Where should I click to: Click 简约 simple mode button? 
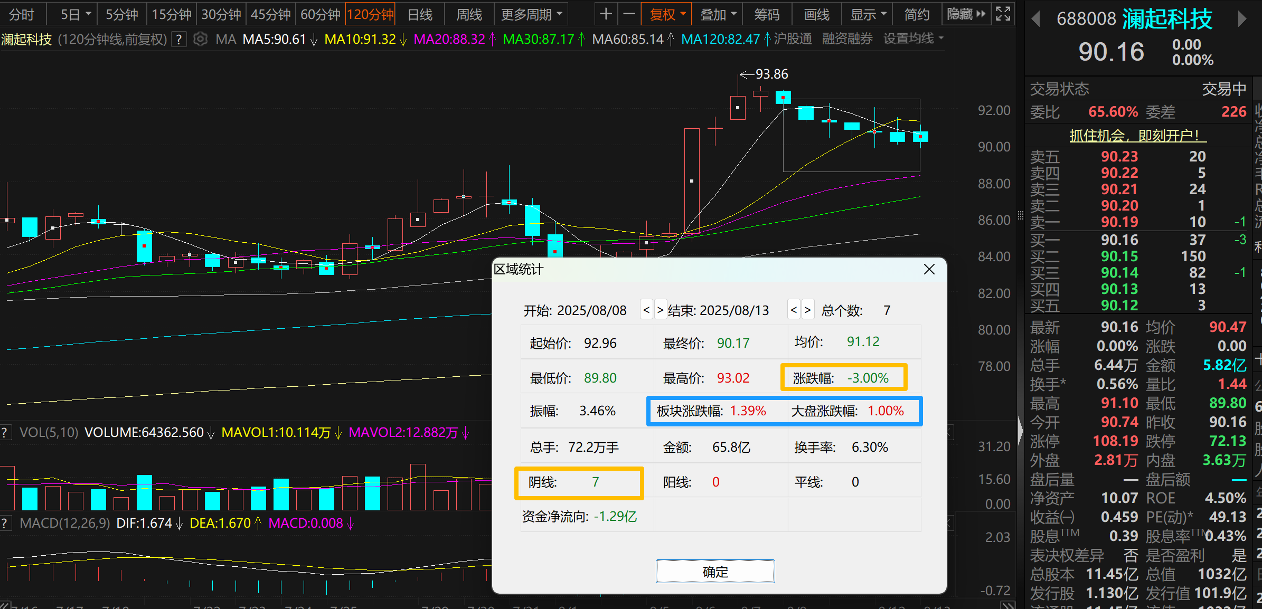pos(917,14)
